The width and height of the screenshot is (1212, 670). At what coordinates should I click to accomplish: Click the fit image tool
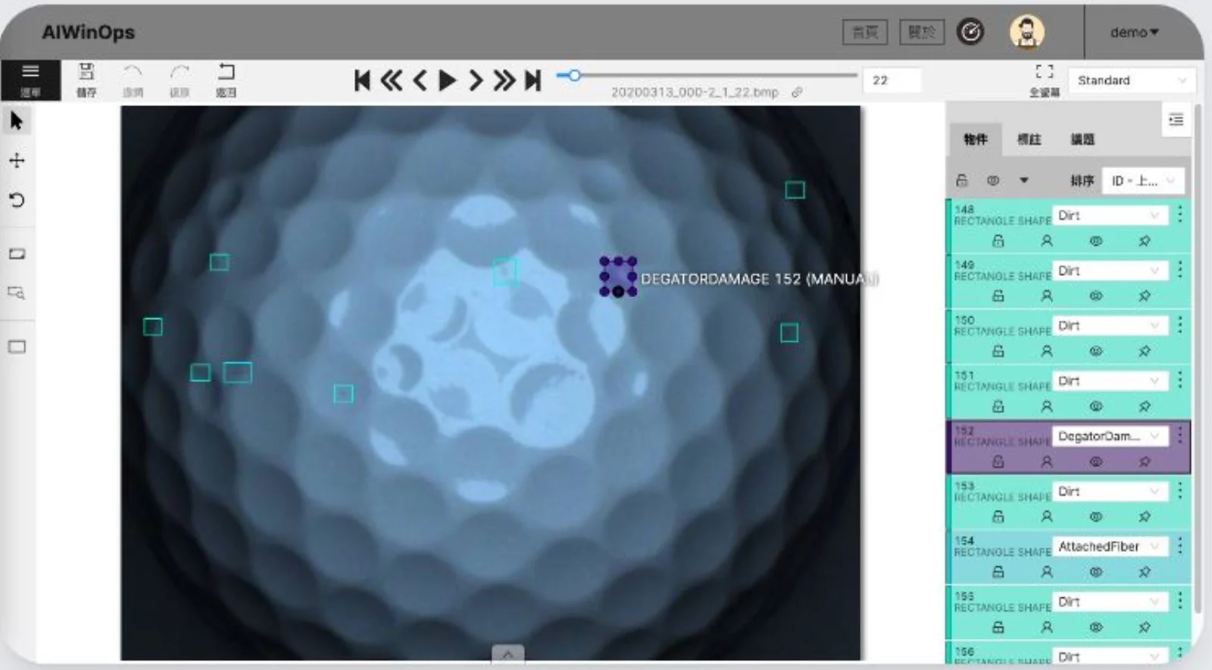tap(17, 254)
